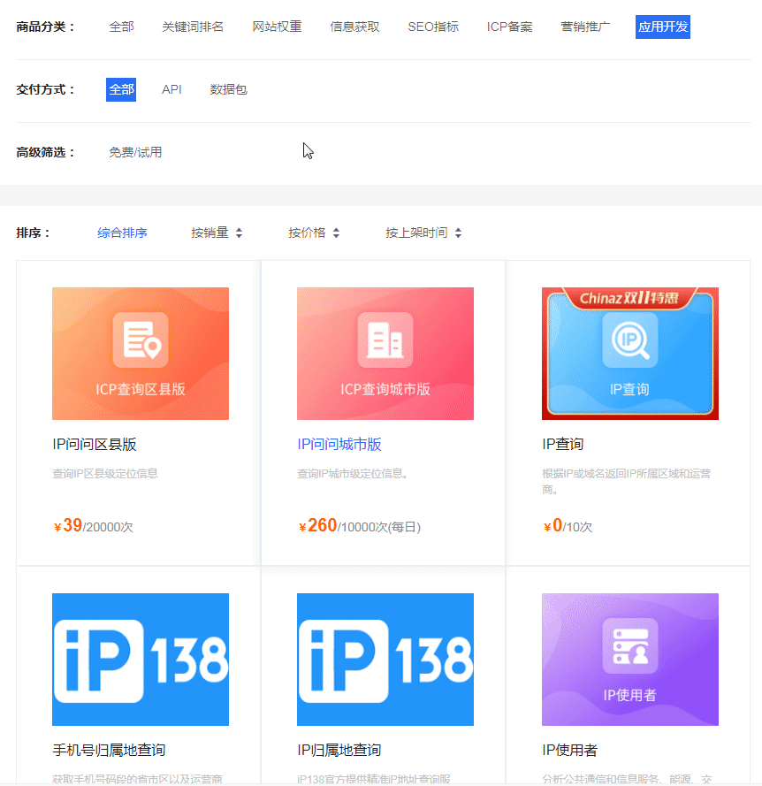Filter by 网站权重 category
The image size is (762, 786).
point(277,27)
